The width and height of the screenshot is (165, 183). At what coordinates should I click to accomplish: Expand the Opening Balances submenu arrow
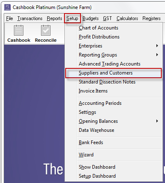click(x=157, y=121)
